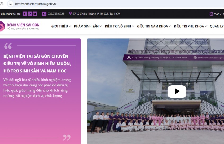This screenshot has height=144, width=224.
Task: Click paragraph starting Với đội ngũ bác sĩ
Action: point(37,88)
